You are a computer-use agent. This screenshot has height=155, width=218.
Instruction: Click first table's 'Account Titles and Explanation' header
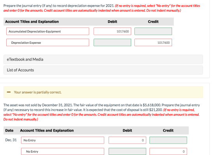[32, 21]
